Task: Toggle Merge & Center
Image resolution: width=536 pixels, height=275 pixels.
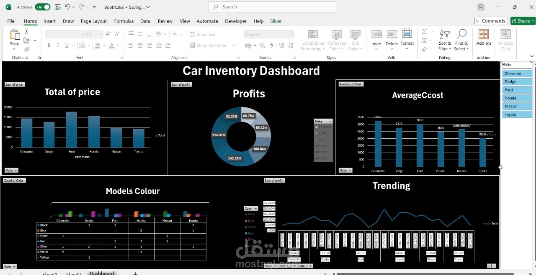Action: click(208, 46)
